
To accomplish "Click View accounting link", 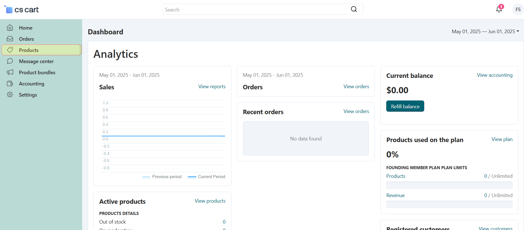I will pos(494,75).
